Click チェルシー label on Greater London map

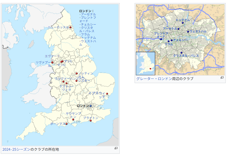pos(180,40)
